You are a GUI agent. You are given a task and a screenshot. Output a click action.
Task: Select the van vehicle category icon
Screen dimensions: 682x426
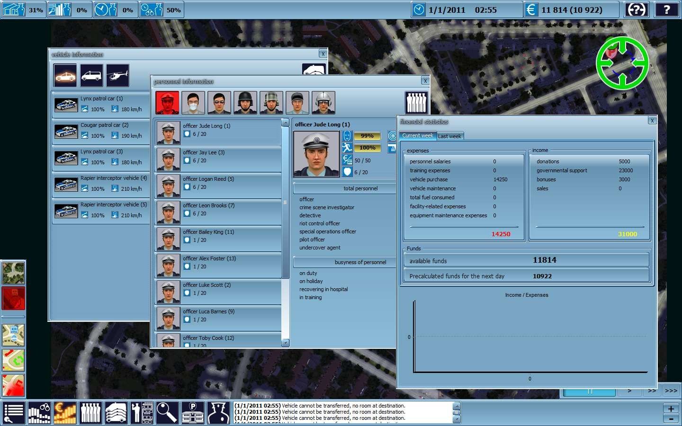[91, 75]
